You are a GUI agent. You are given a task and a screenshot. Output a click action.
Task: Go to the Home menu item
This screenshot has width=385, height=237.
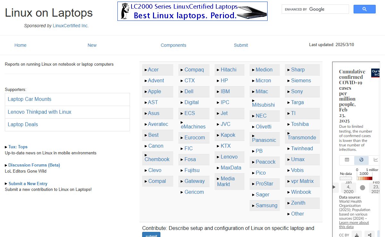click(21, 45)
